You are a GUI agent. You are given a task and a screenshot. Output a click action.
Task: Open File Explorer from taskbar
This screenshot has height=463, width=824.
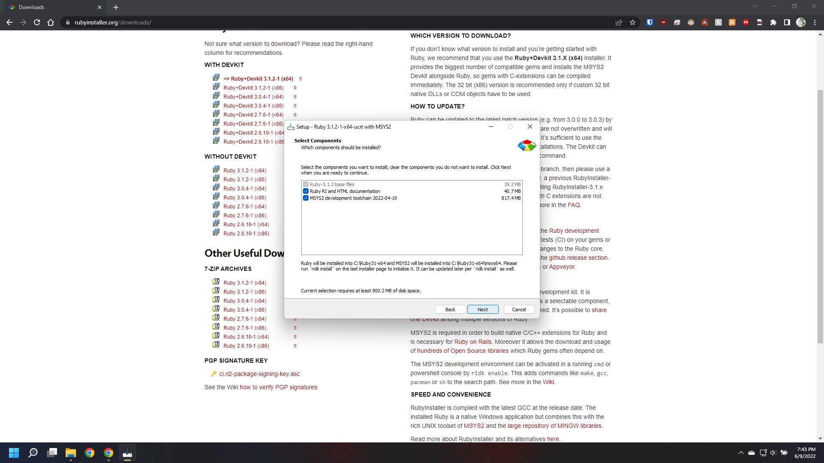coord(71,453)
